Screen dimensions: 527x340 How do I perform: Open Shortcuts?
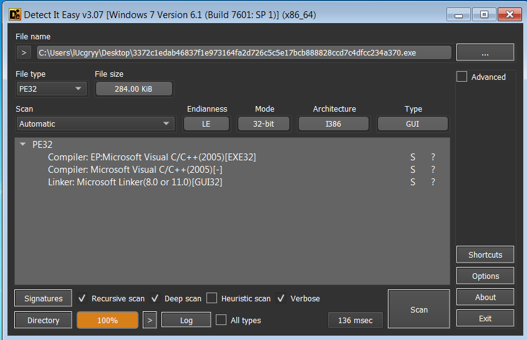point(485,255)
